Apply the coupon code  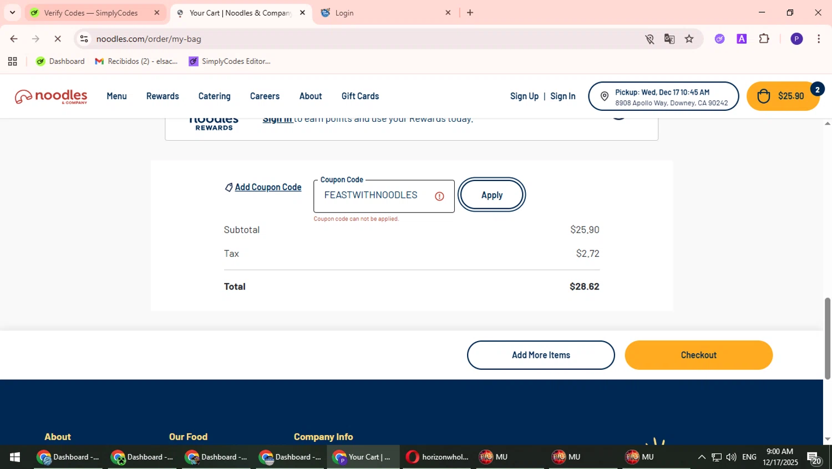click(492, 195)
